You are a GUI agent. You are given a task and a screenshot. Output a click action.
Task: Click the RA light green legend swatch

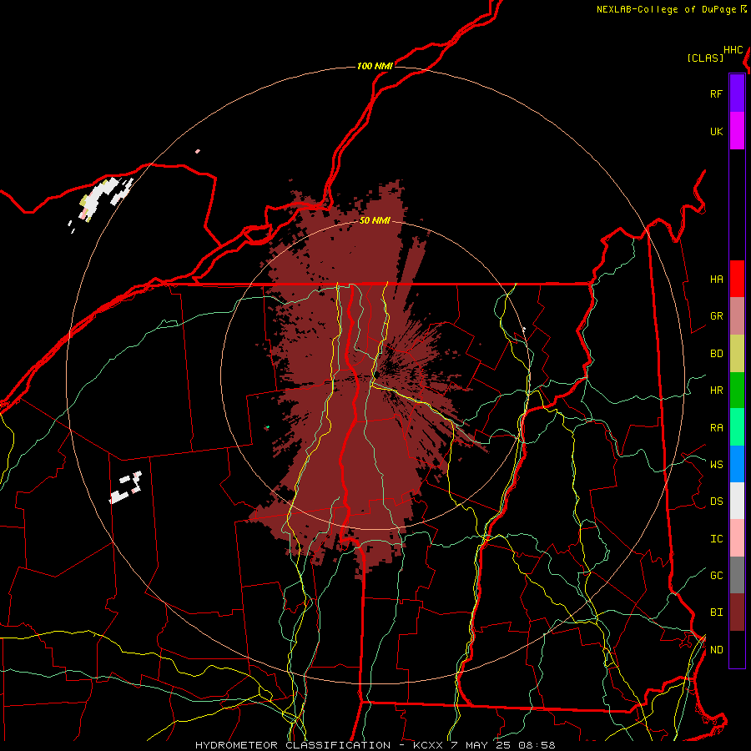(737, 426)
